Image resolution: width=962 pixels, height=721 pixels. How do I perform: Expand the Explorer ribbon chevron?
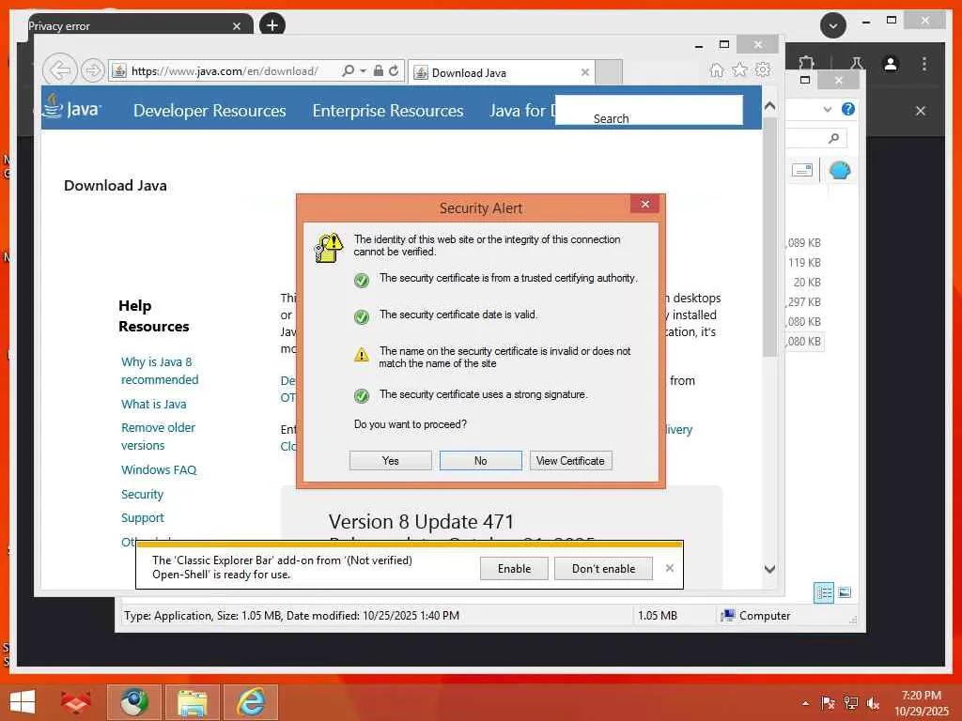(x=828, y=110)
